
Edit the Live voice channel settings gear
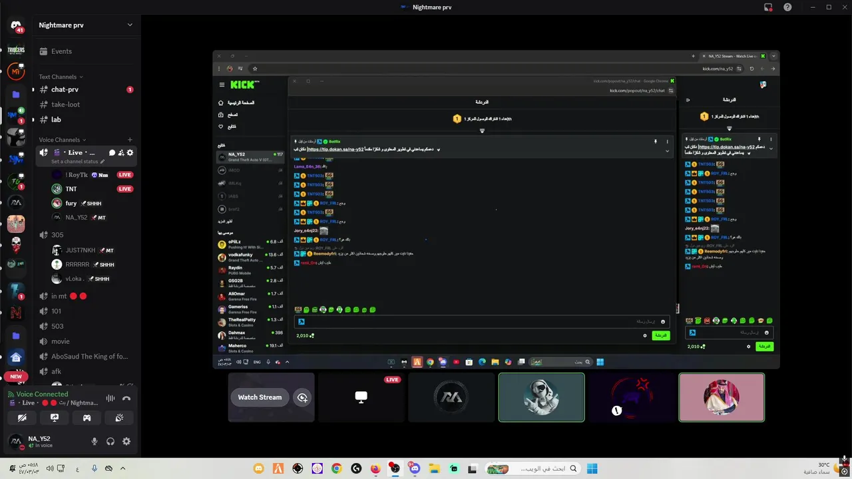(x=130, y=153)
